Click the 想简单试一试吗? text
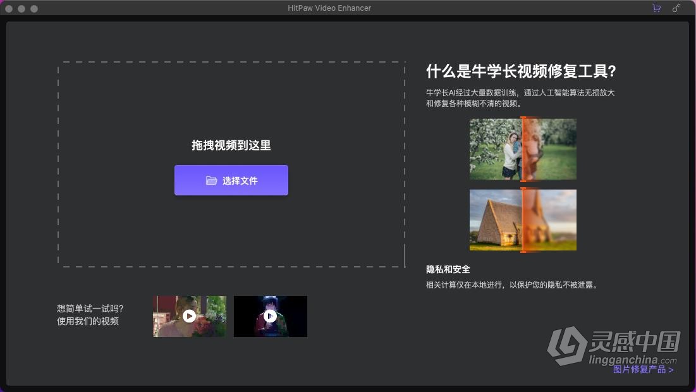This screenshot has width=696, height=392. pos(90,309)
